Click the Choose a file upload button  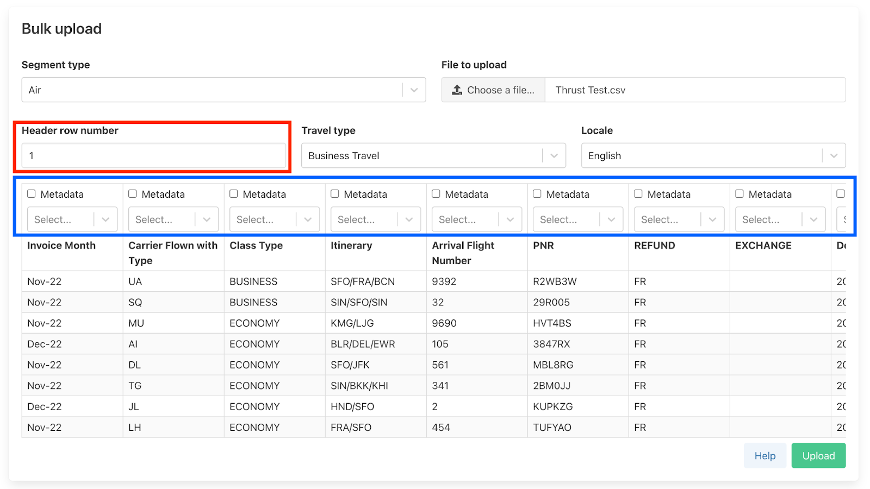(x=493, y=90)
